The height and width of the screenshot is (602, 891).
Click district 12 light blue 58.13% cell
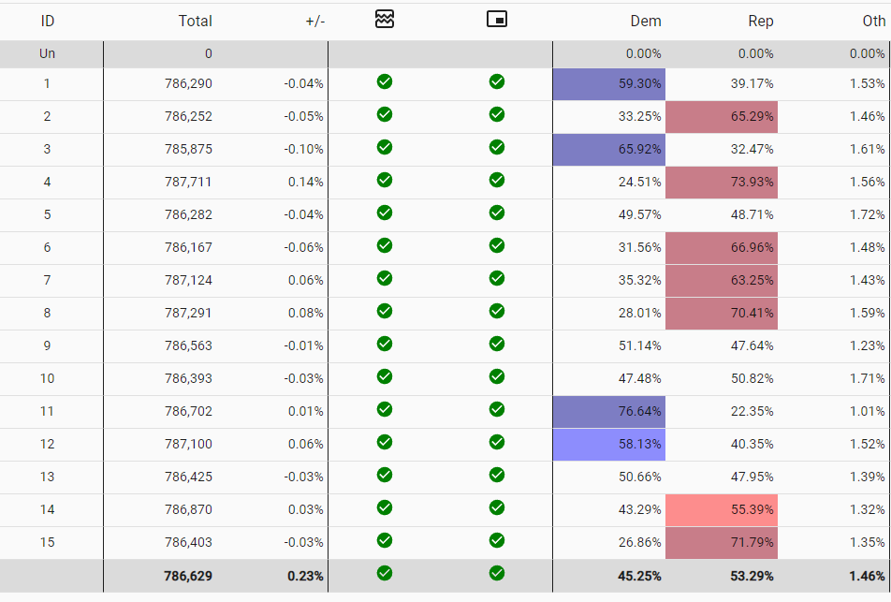(609, 445)
